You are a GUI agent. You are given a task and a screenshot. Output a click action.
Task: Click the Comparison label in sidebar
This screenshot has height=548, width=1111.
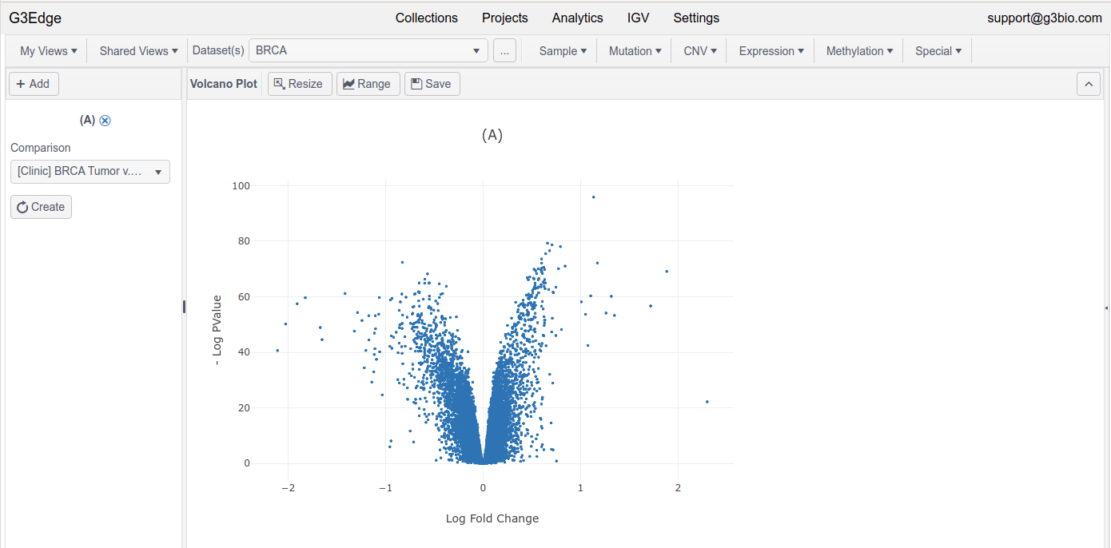41,148
